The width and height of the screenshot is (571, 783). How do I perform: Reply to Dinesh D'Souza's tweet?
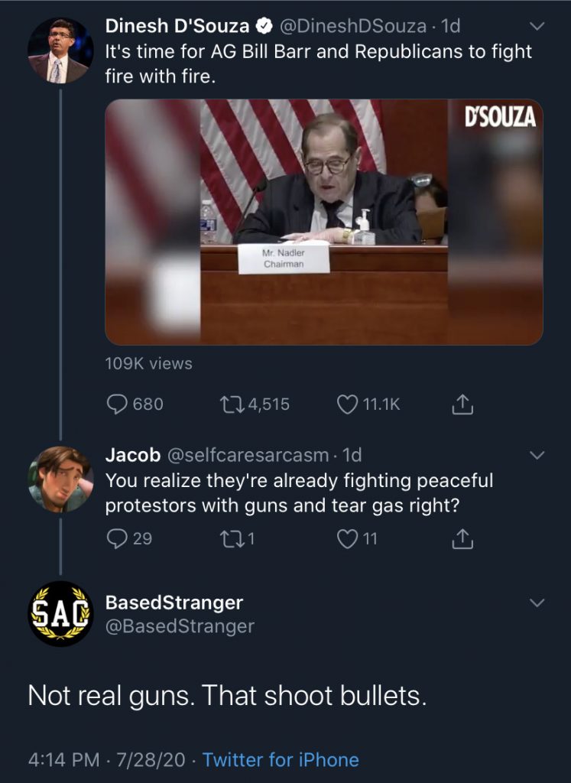[117, 404]
